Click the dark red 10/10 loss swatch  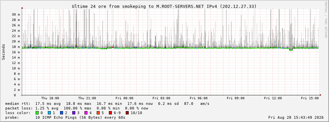tap(127, 113)
